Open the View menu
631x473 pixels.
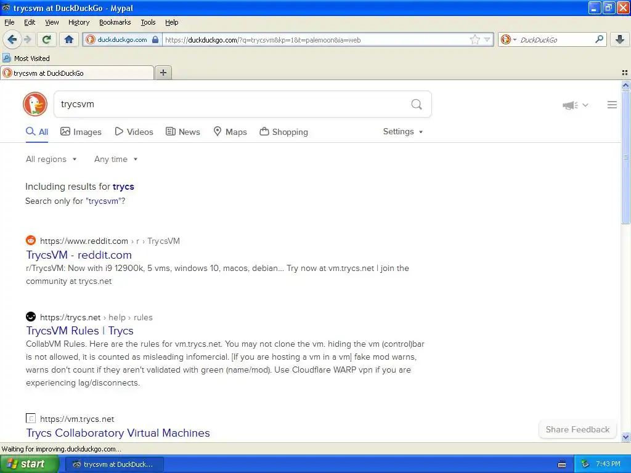tap(52, 22)
